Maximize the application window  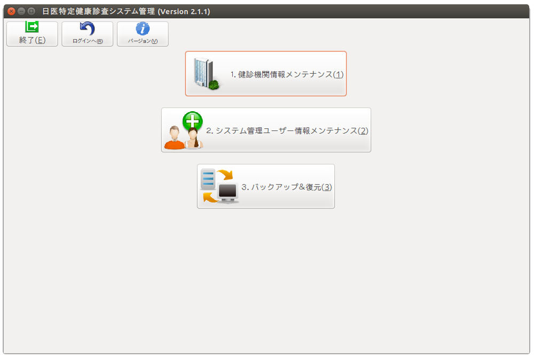pyautogui.click(x=31, y=11)
